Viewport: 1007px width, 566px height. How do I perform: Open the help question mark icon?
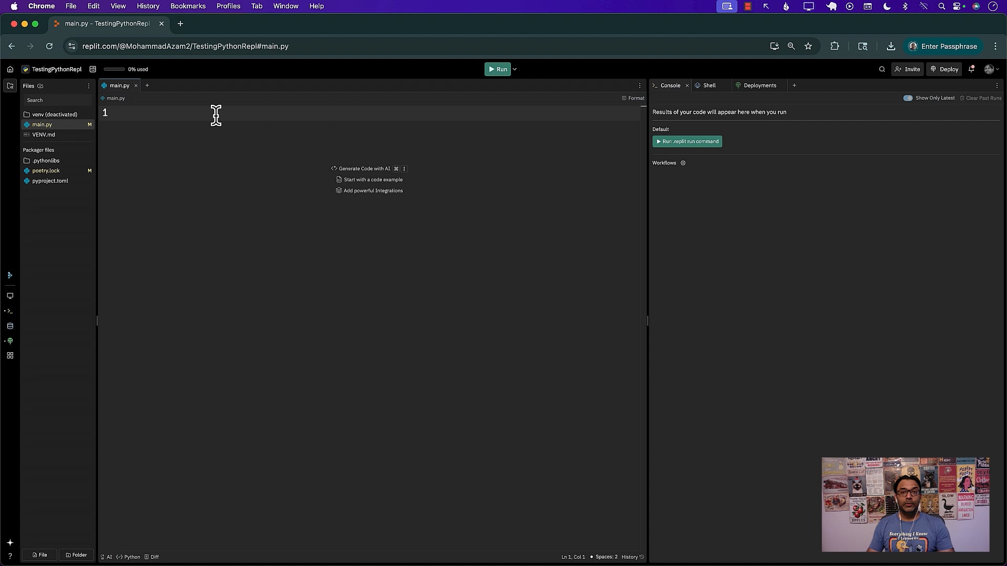pos(10,556)
